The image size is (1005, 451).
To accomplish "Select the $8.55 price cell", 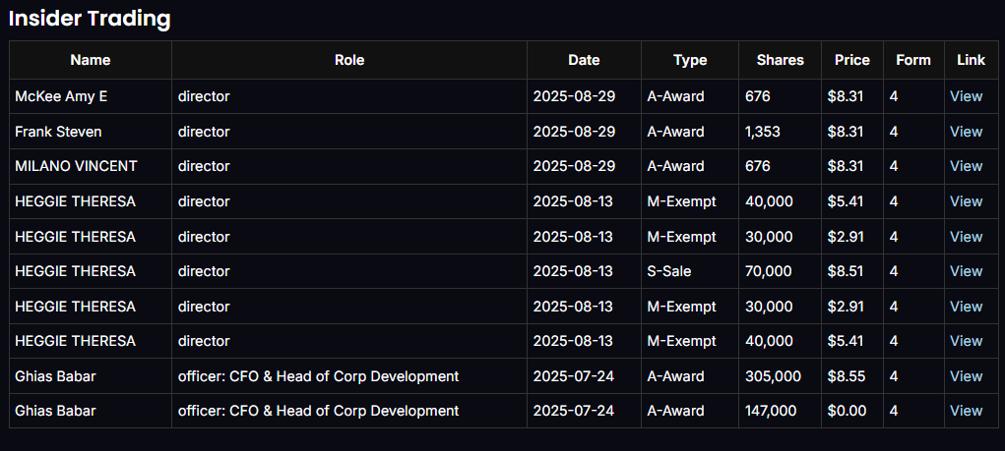I will [x=846, y=376].
